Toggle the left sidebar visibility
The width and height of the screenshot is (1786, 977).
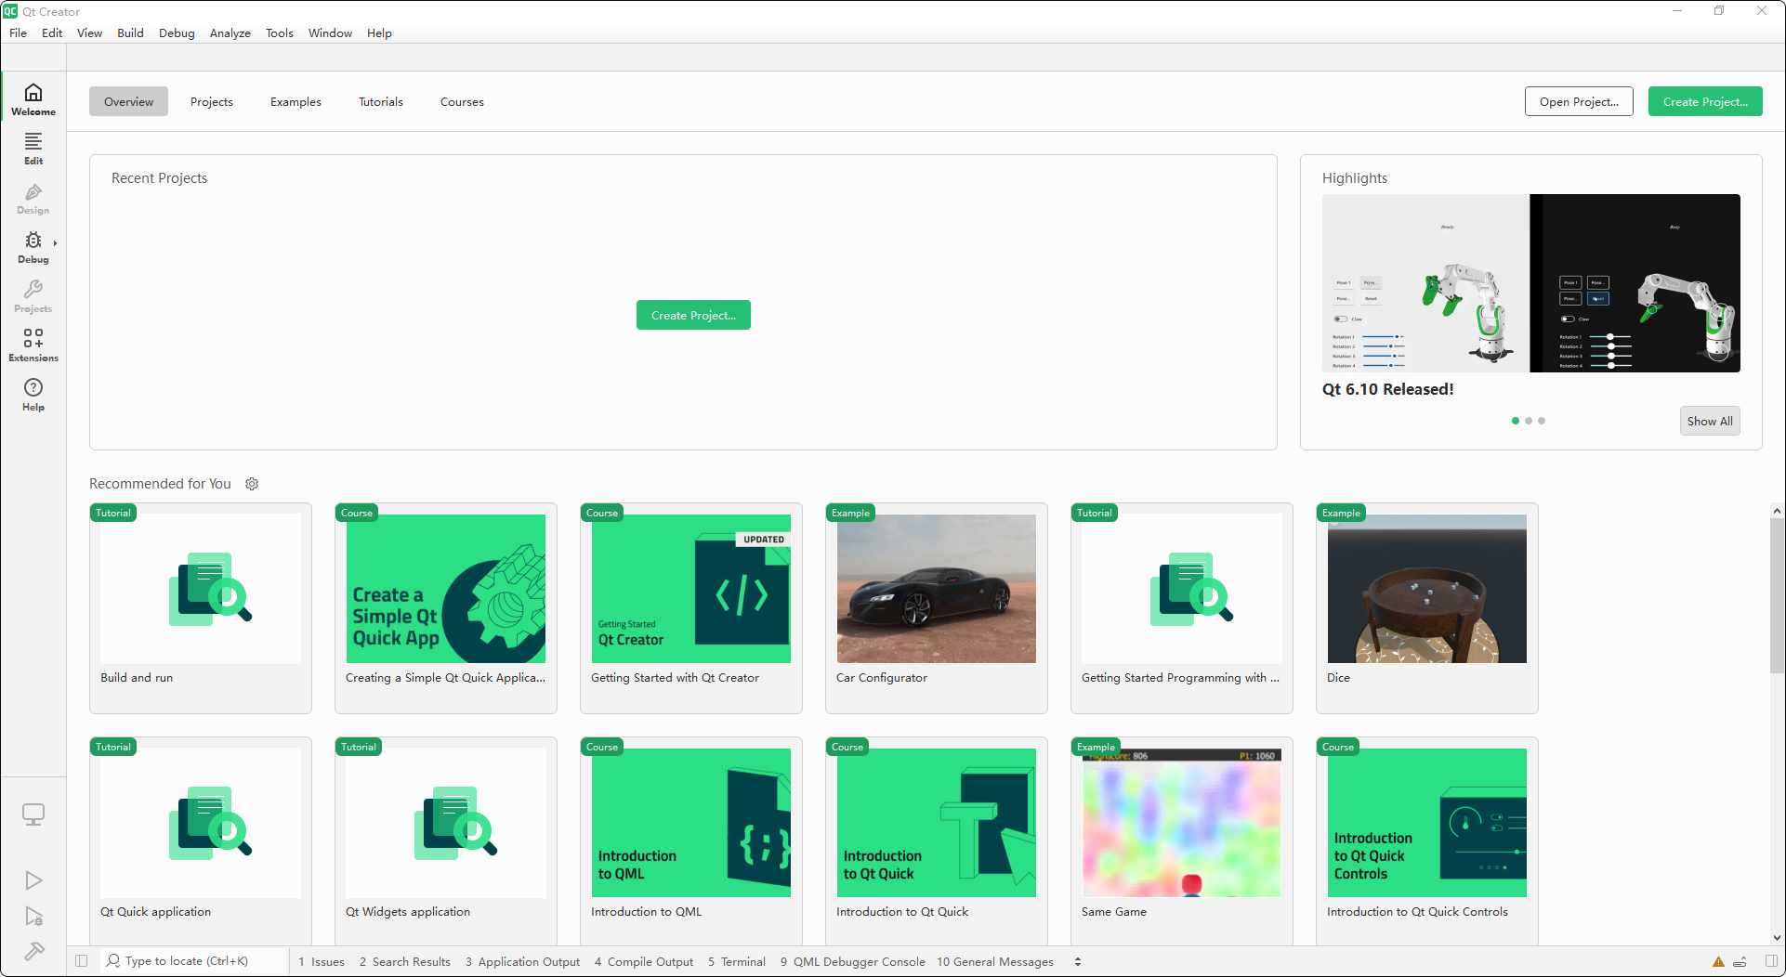(82, 961)
